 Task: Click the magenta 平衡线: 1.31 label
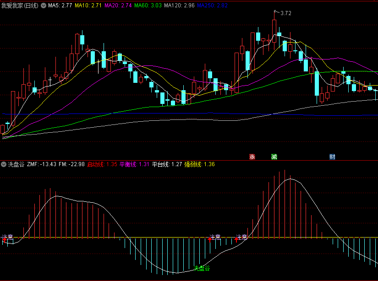134,164
